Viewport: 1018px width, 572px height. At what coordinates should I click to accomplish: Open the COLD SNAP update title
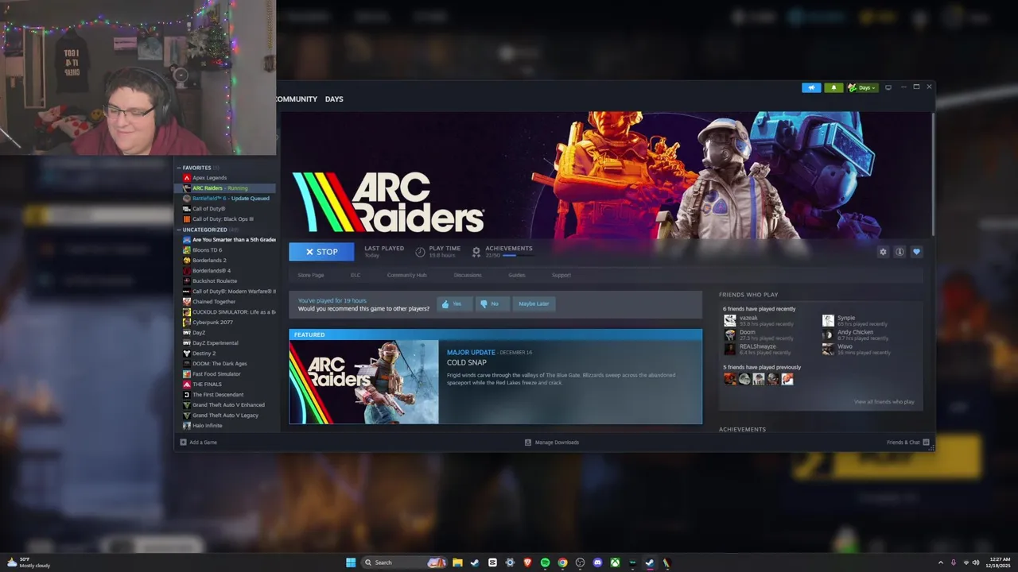point(467,363)
